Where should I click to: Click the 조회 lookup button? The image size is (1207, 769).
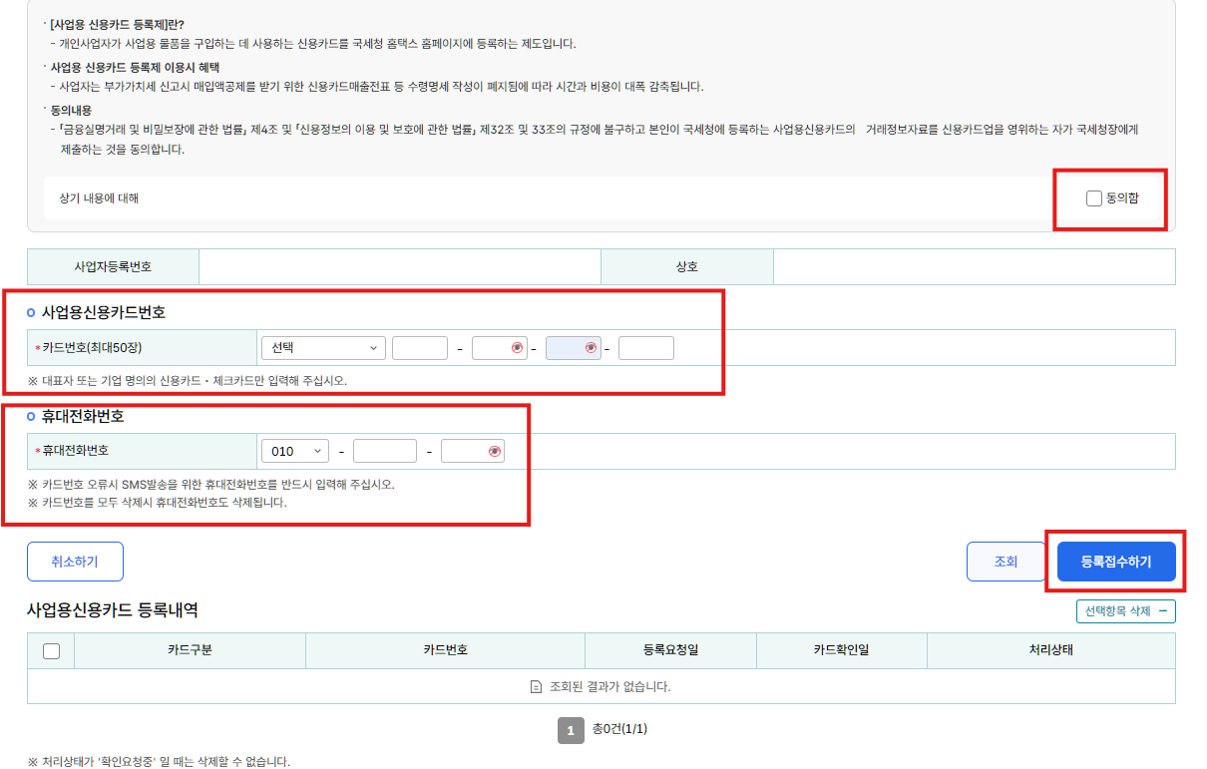tap(1006, 562)
